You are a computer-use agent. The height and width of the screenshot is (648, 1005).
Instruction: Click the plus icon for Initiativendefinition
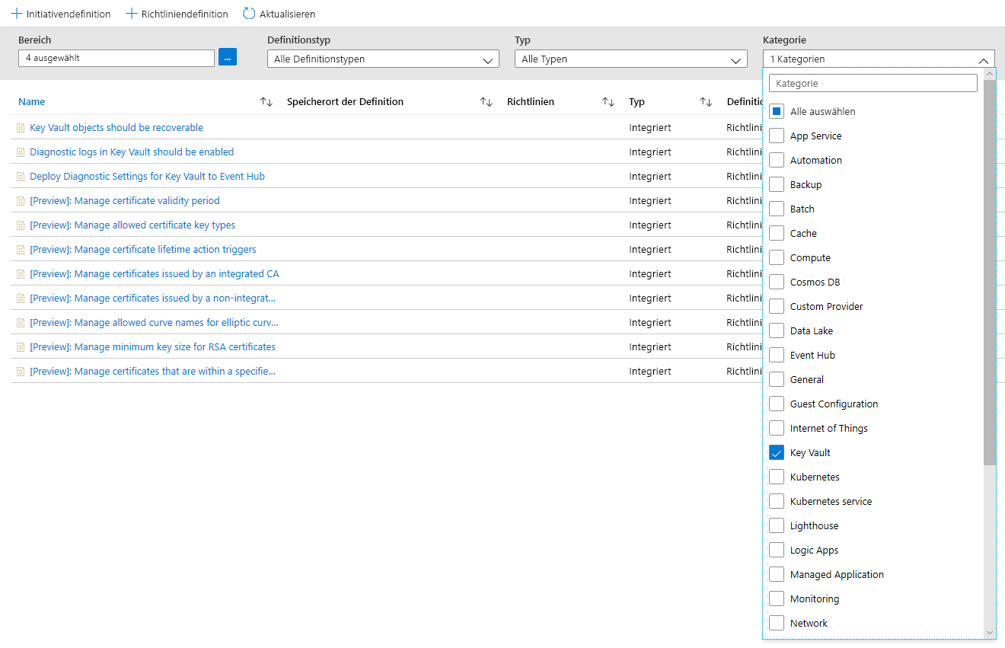[x=17, y=14]
